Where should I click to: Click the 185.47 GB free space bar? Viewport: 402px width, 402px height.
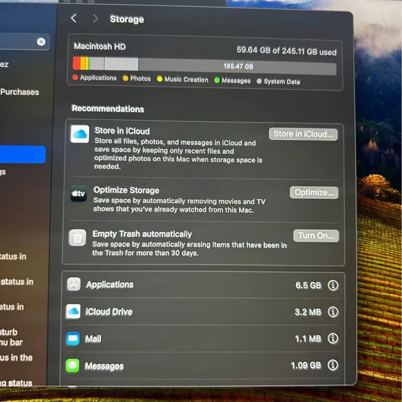[x=237, y=67]
